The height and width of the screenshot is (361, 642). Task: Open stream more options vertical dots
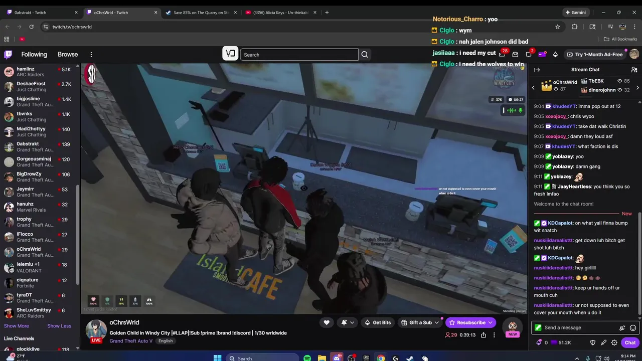[x=494, y=335]
